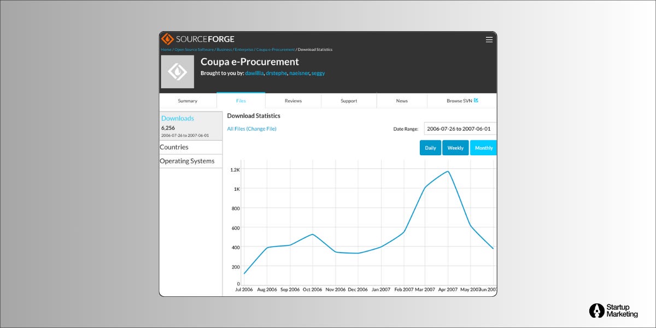
Task: Click the Oct 2006 axis label
Action: click(x=312, y=289)
